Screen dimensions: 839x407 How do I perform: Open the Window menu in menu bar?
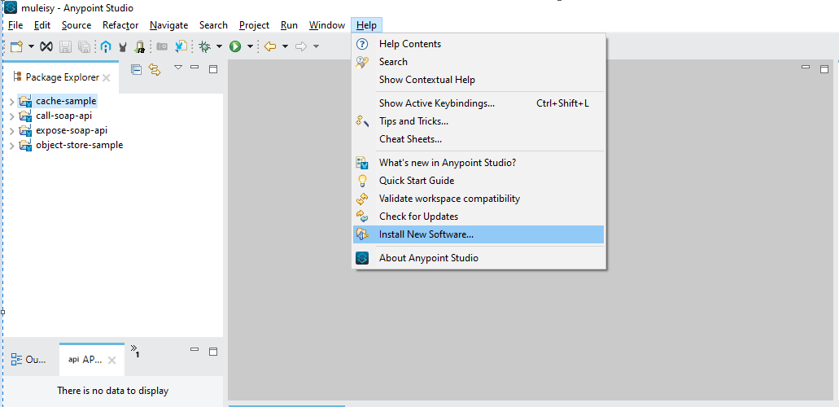tap(327, 25)
